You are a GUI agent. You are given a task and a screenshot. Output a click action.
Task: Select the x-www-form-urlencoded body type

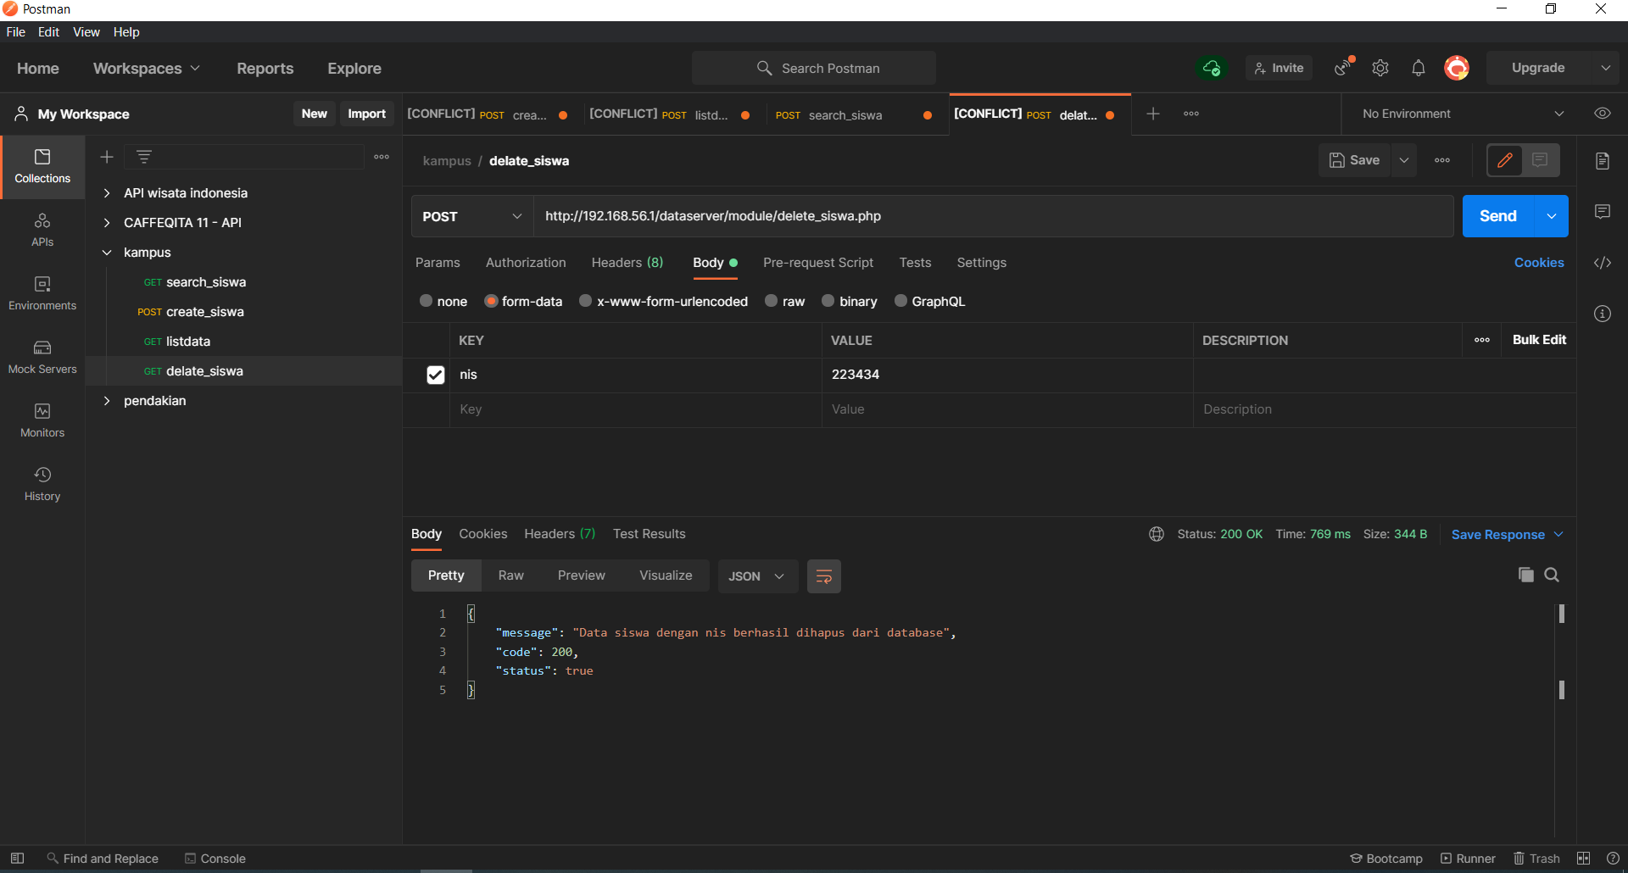coord(586,301)
